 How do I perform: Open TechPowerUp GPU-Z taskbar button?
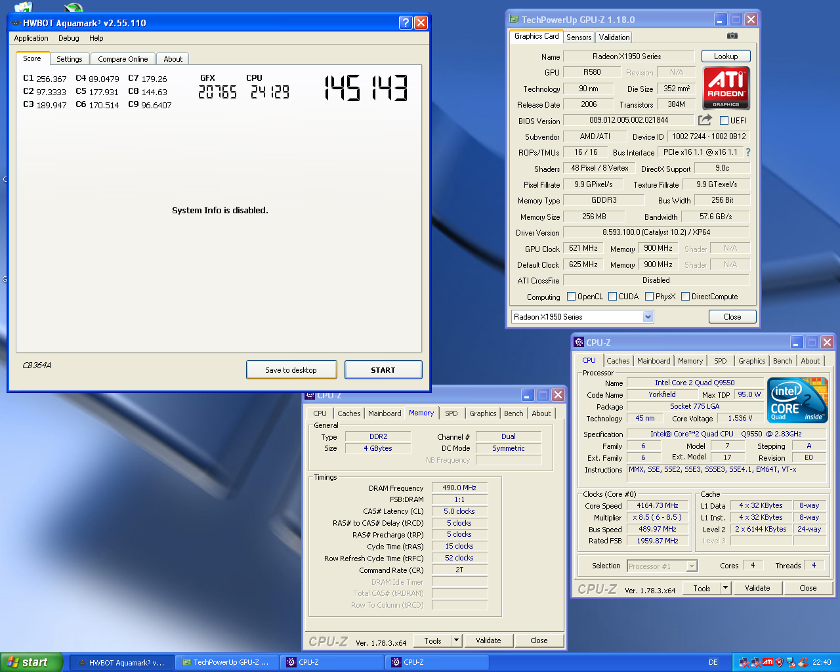tap(227, 663)
